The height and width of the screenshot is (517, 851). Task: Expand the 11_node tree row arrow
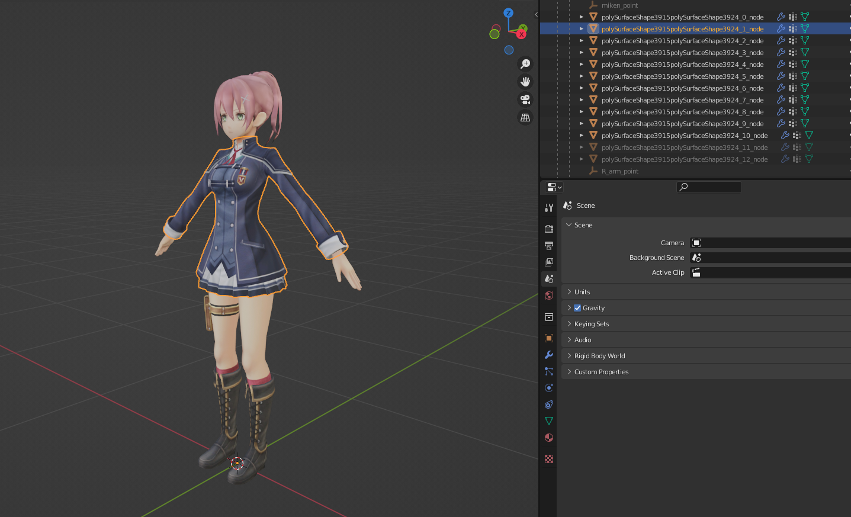tap(582, 147)
